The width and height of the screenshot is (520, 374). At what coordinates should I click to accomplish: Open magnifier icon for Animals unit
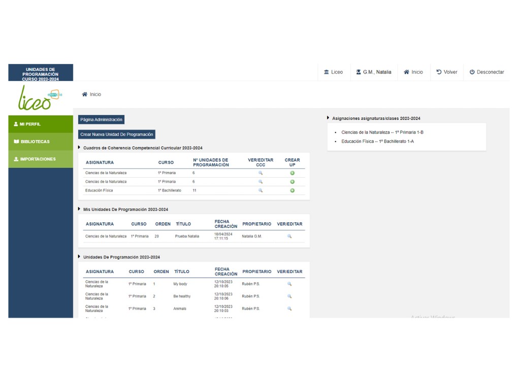[x=289, y=309]
